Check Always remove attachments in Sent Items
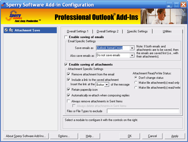Viewport: 188px width, 142px height. pos(68,101)
